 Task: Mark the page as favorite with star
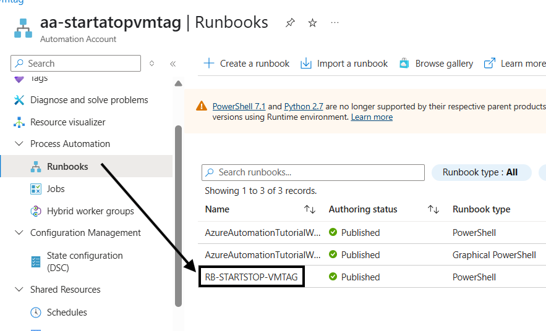coord(312,23)
